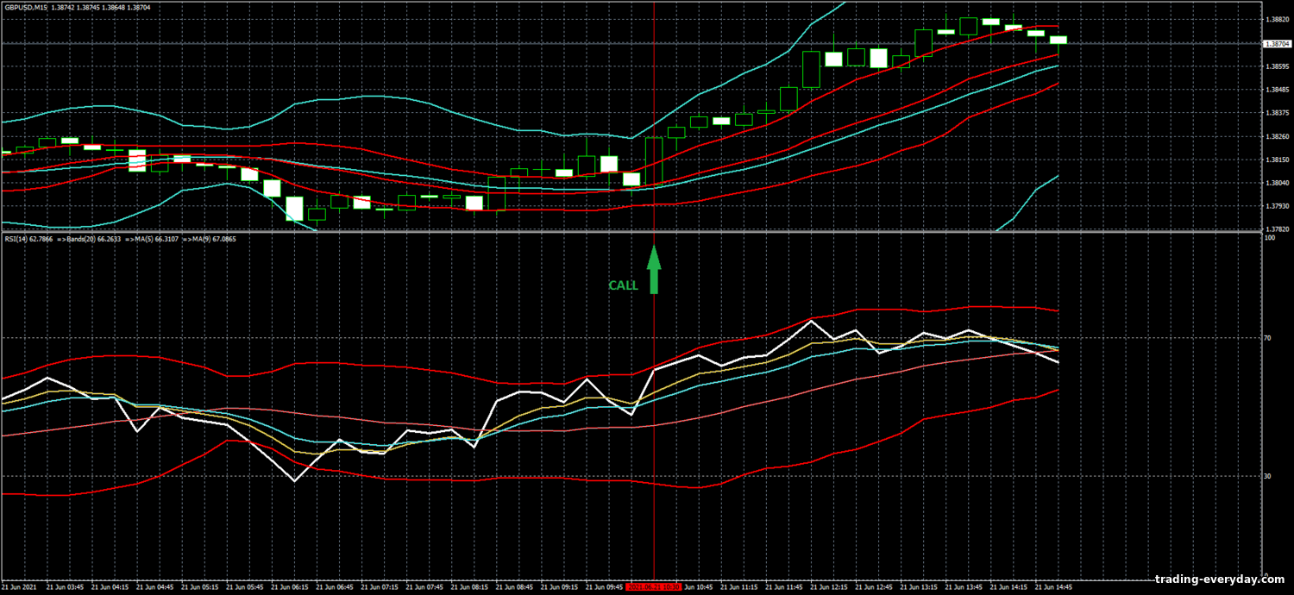Viewport: 1294px width, 595px height.
Task: Select the 1.38040 price axis label
Action: (1277, 183)
